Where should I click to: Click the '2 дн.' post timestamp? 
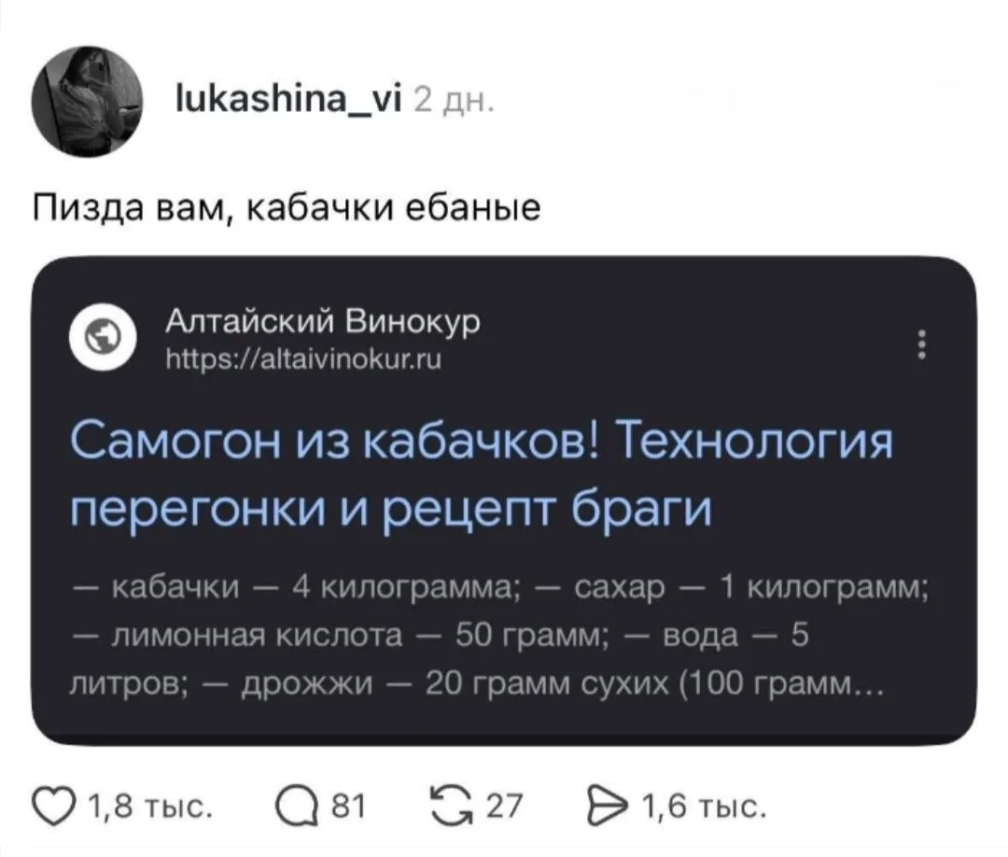[455, 102]
